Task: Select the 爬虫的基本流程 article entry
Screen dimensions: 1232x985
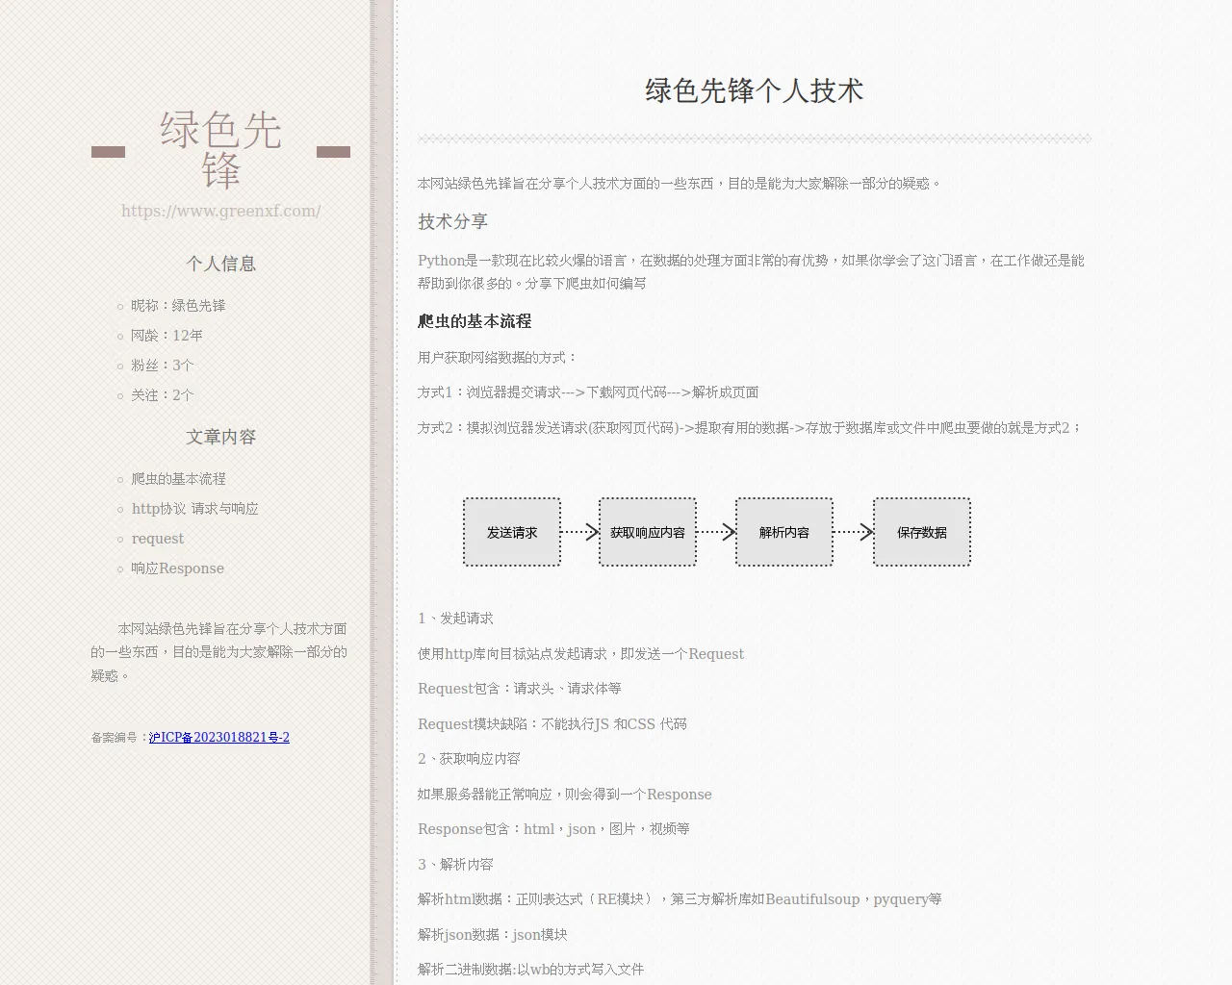Action: click(x=179, y=478)
